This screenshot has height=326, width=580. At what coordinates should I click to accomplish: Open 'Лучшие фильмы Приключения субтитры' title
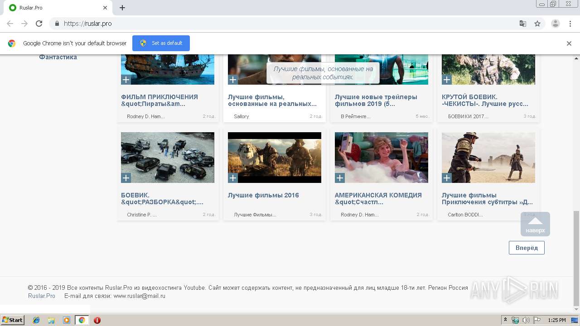[487, 198]
